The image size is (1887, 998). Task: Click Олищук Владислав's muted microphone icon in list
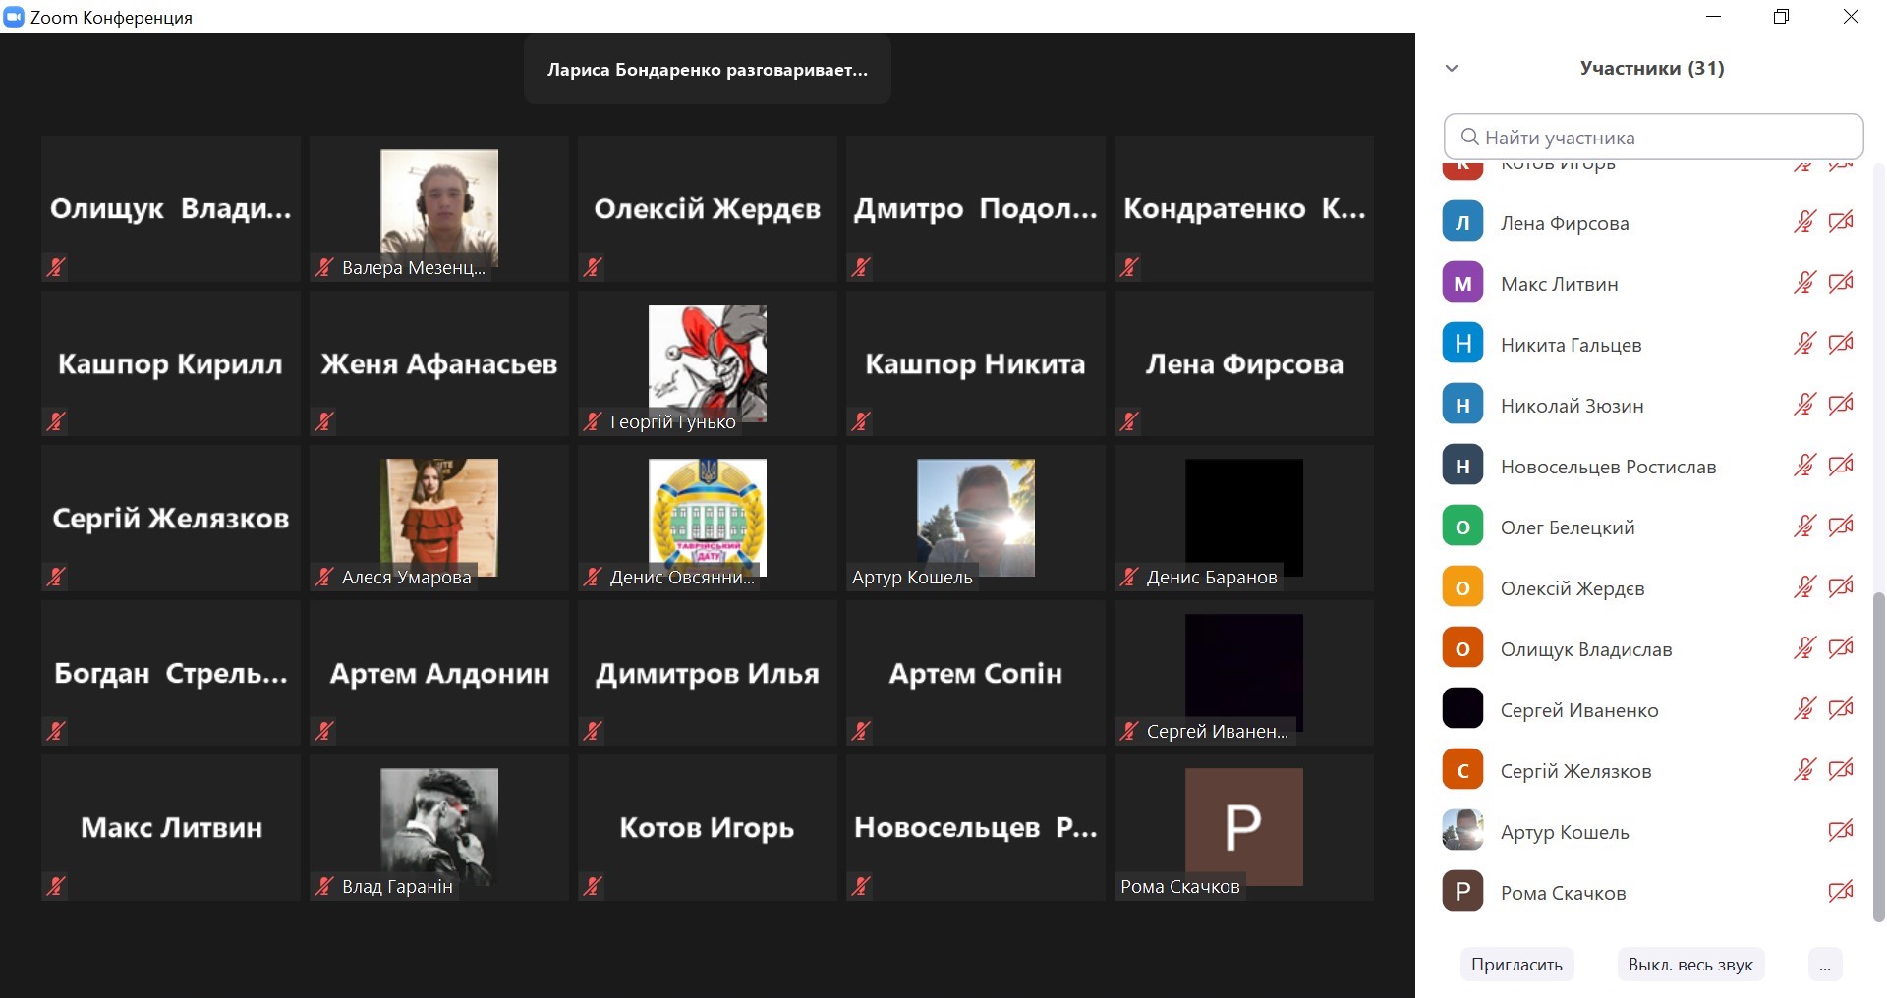coord(1804,648)
